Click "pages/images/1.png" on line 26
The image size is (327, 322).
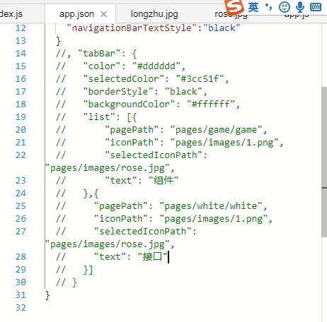214,219
